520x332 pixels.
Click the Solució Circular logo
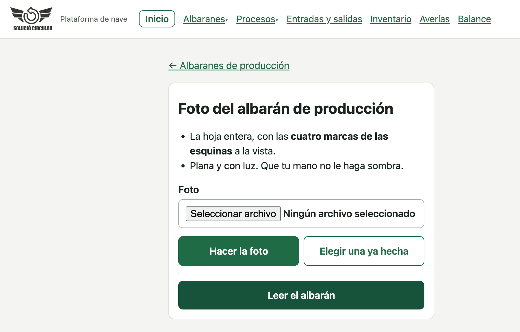coord(31,19)
